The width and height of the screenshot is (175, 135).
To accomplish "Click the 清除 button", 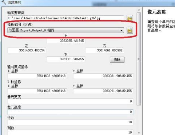I will click(x=117, y=60).
